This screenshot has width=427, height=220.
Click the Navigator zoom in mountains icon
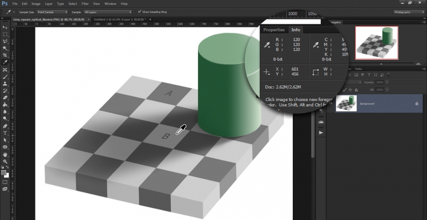[x=418, y=64]
